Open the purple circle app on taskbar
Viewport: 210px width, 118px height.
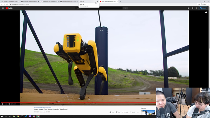(x=30, y=116)
